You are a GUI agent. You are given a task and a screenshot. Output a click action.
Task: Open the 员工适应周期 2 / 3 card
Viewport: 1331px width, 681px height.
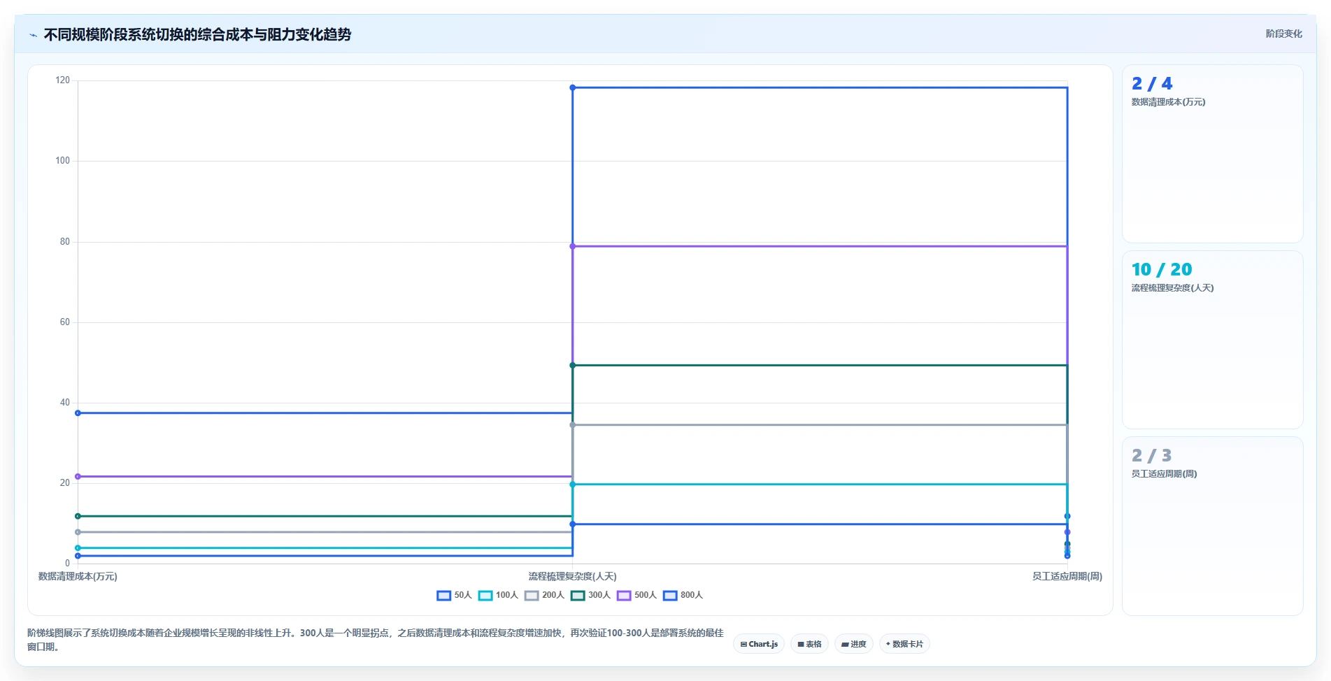[x=1212, y=526]
